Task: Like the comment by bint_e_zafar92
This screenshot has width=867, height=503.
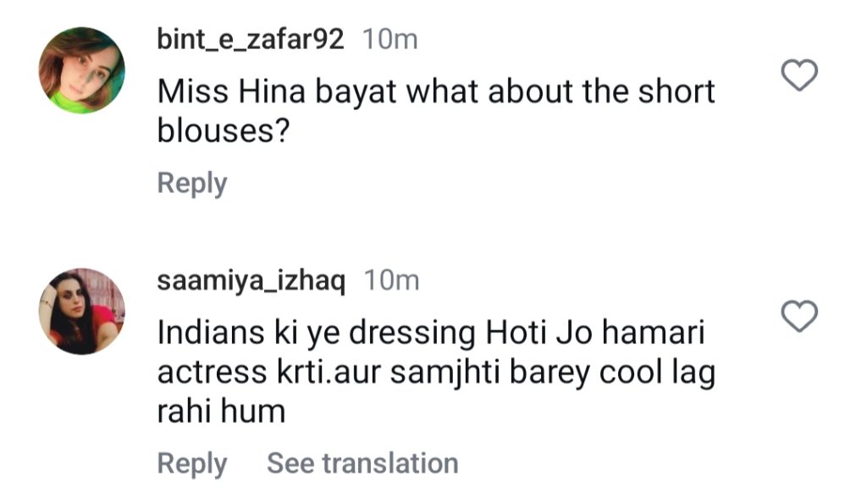Action: pyautogui.click(x=799, y=75)
